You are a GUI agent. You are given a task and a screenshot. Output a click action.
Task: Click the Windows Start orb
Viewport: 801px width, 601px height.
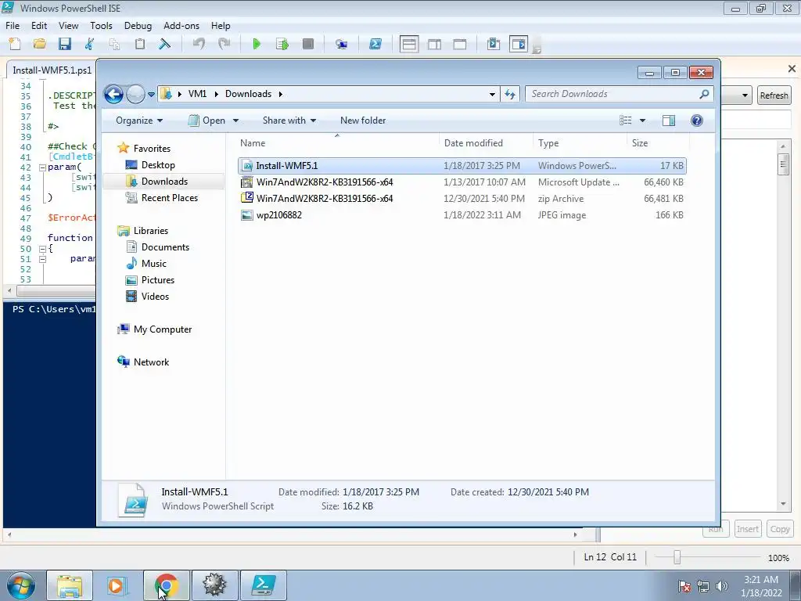[21, 585]
